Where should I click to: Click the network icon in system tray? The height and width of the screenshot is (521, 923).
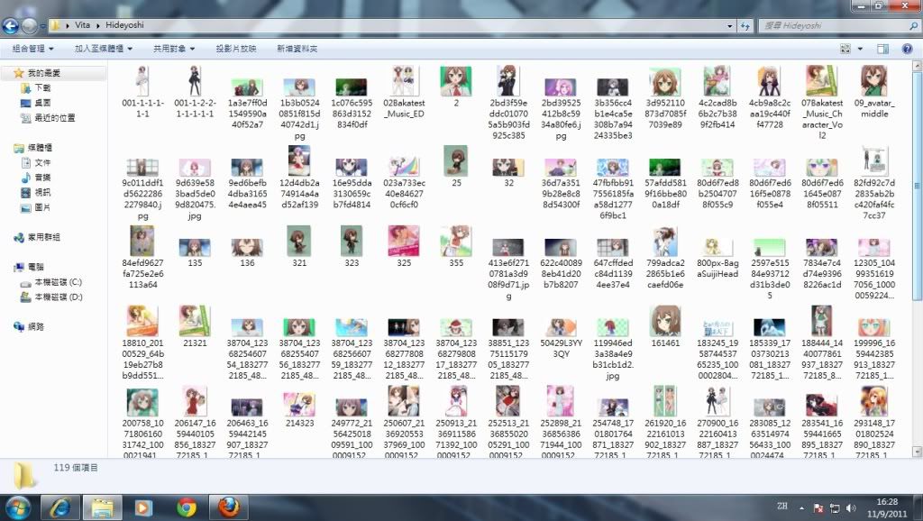[835, 507]
